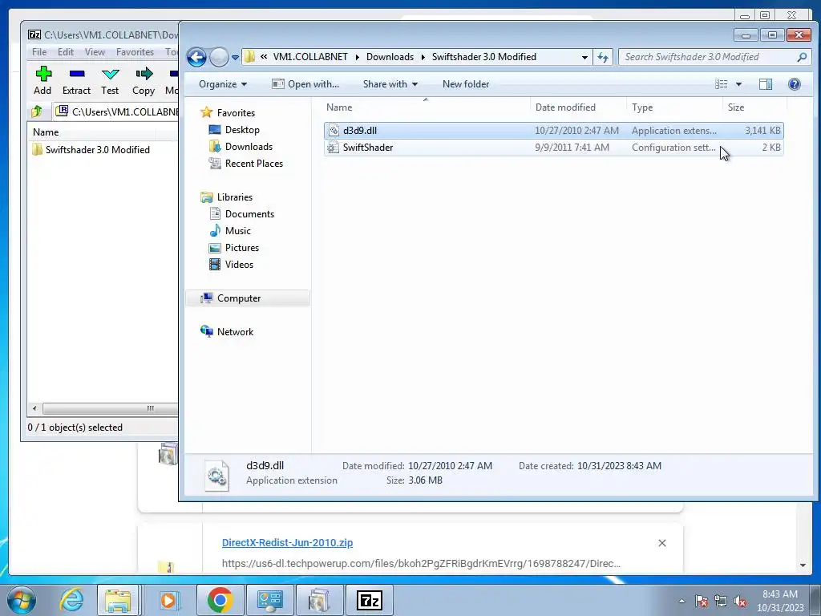Screen dimensions: 821x616
Task: Click the taskbar clock showing 8:43 AM
Action: (x=779, y=601)
